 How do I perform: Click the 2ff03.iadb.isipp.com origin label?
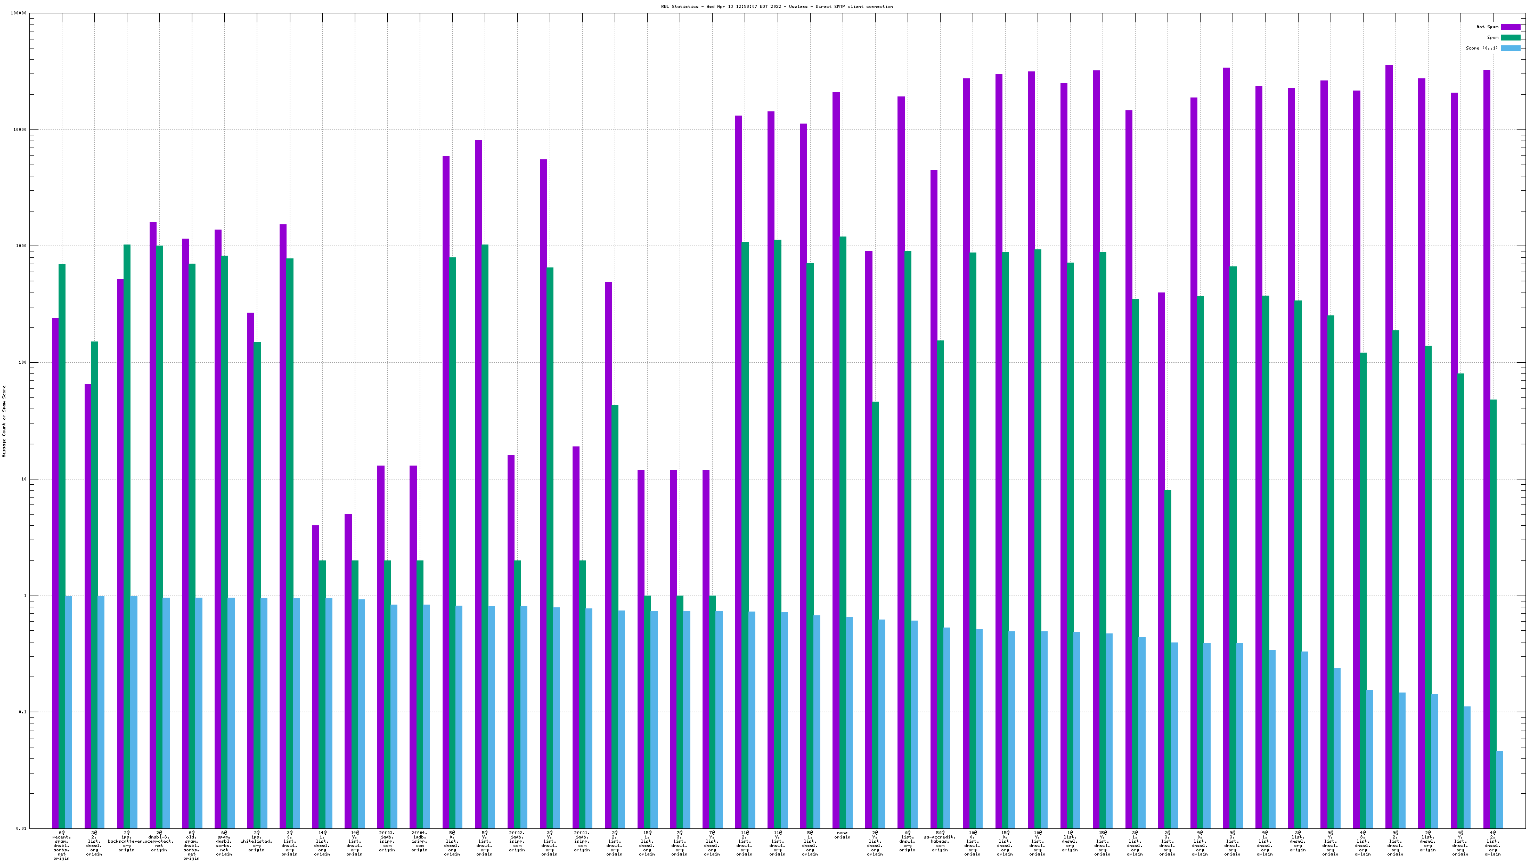387,841
